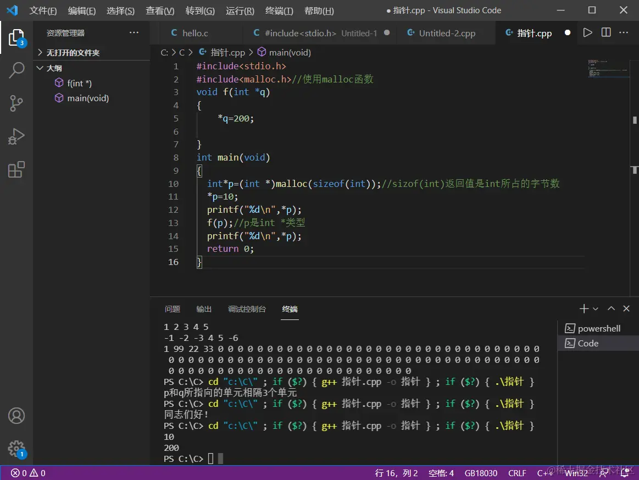The width and height of the screenshot is (639, 480).
Task: Click the VS Code logo icon
Action: pos(12,10)
